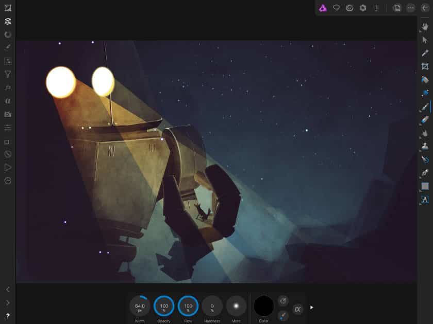The width and height of the screenshot is (433, 324).
Task: Choose the Hand (View) tool
Action: [425, 26]
